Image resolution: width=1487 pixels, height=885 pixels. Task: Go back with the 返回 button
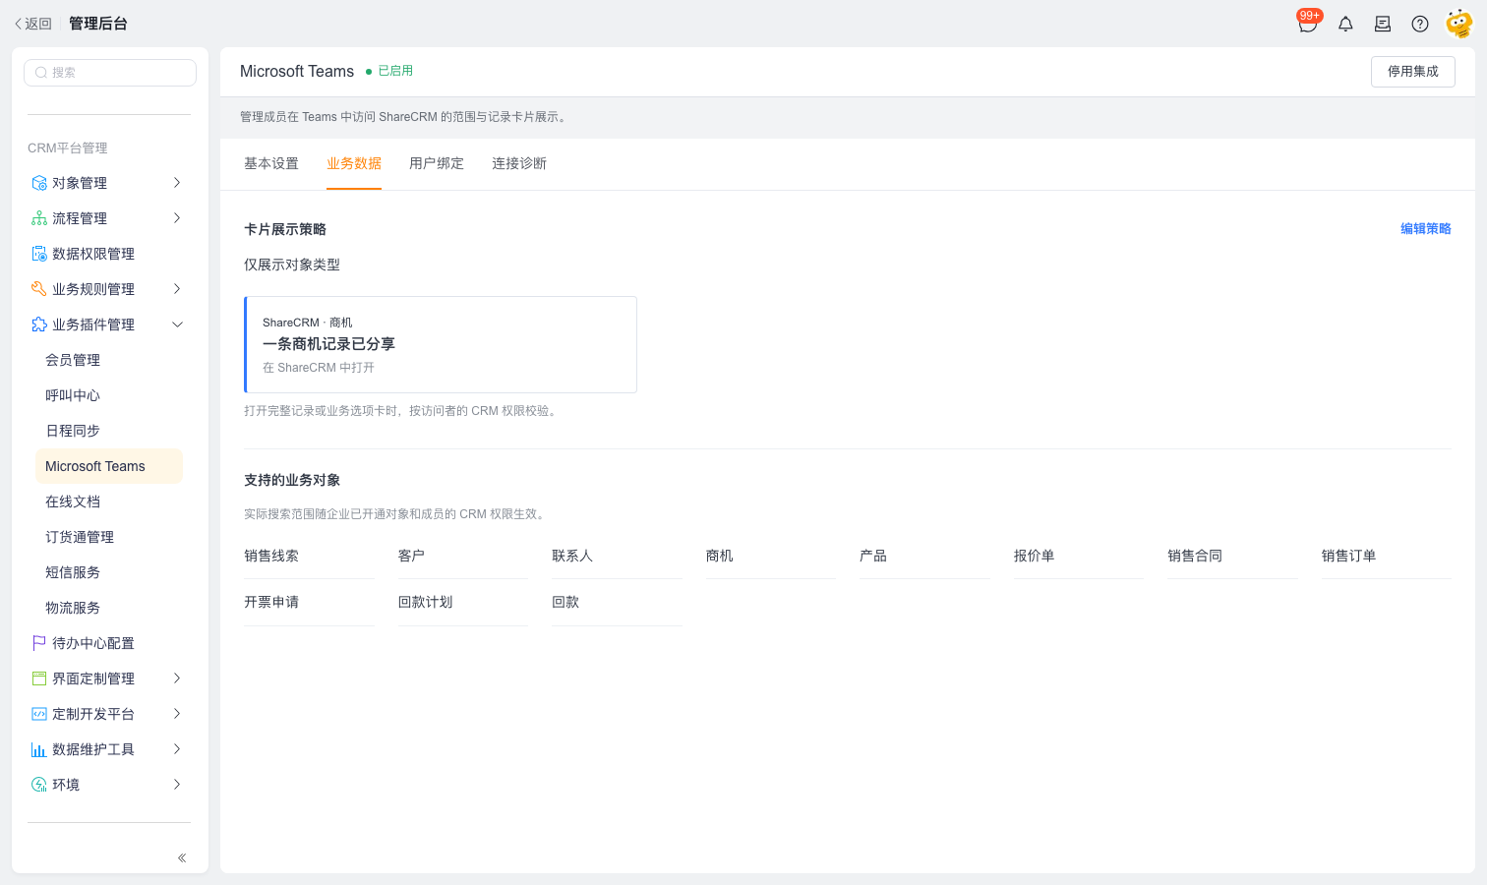click(x=32, y=24)
